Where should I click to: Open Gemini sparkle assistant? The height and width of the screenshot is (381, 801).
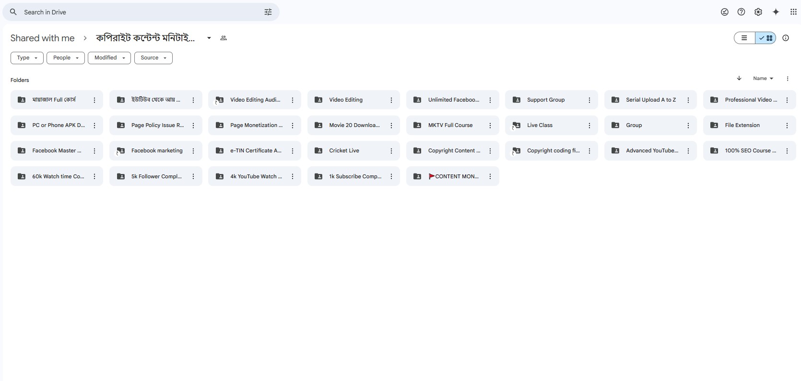776,12
